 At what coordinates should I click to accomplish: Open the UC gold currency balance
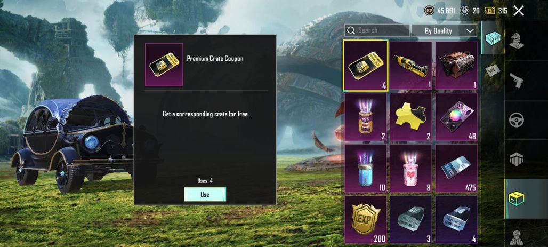click(496, 11)
